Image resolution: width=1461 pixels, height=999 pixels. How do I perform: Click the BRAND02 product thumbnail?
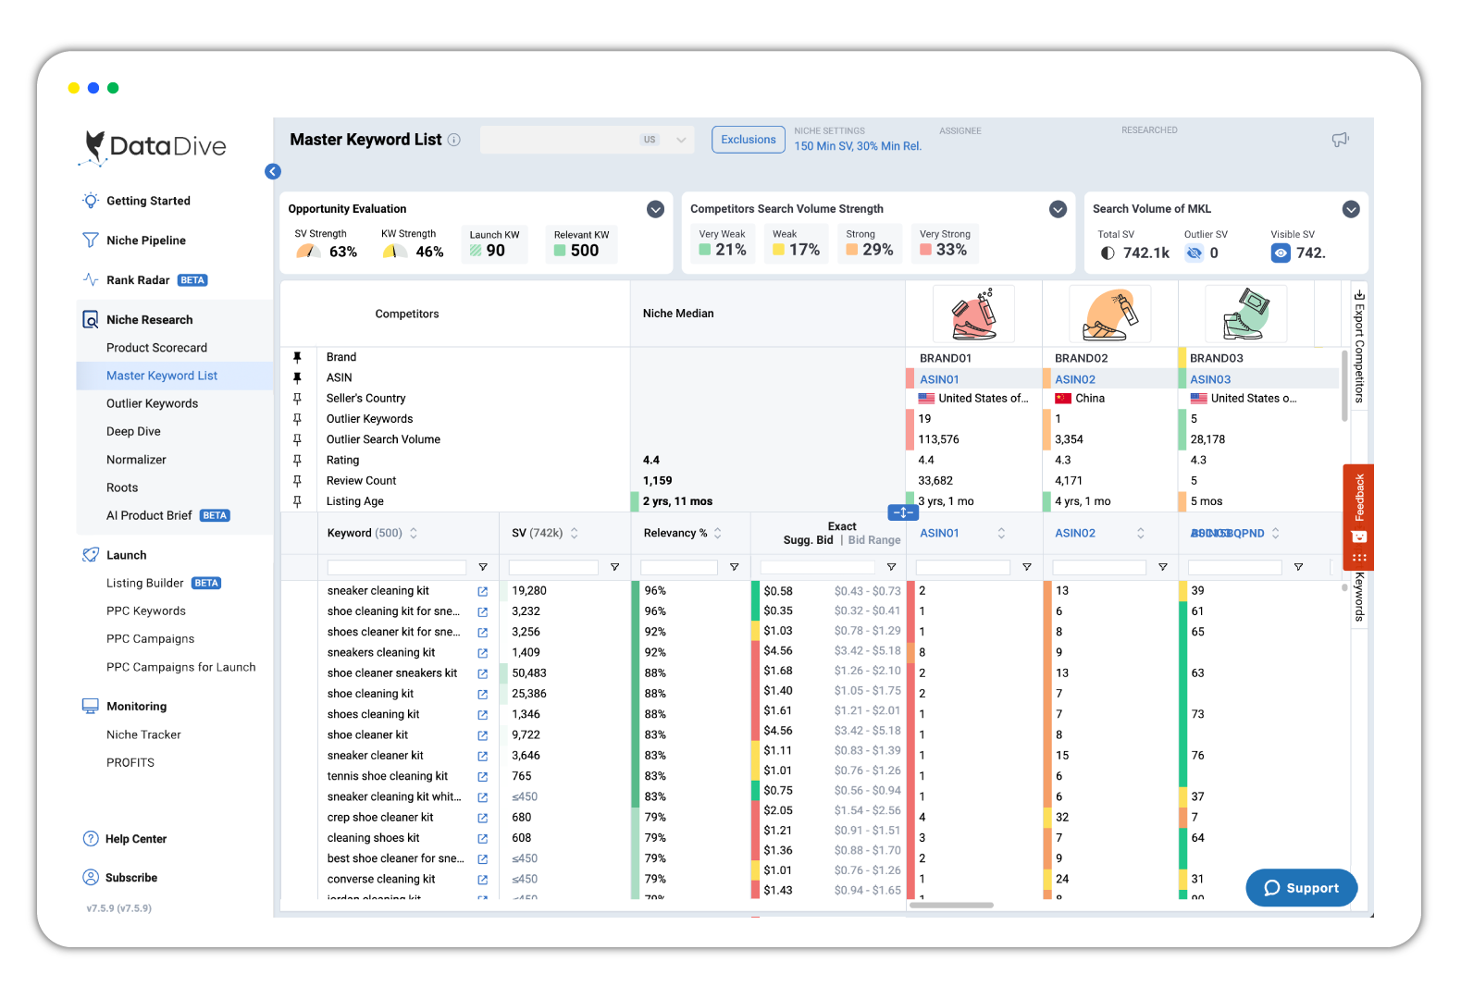[1110, 314]
